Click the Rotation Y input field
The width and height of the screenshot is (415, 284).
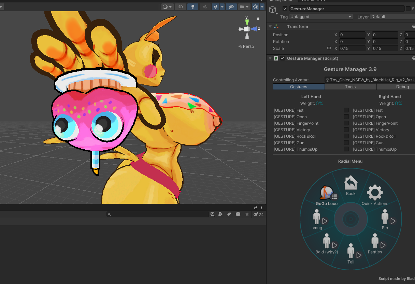coord(385,42)
